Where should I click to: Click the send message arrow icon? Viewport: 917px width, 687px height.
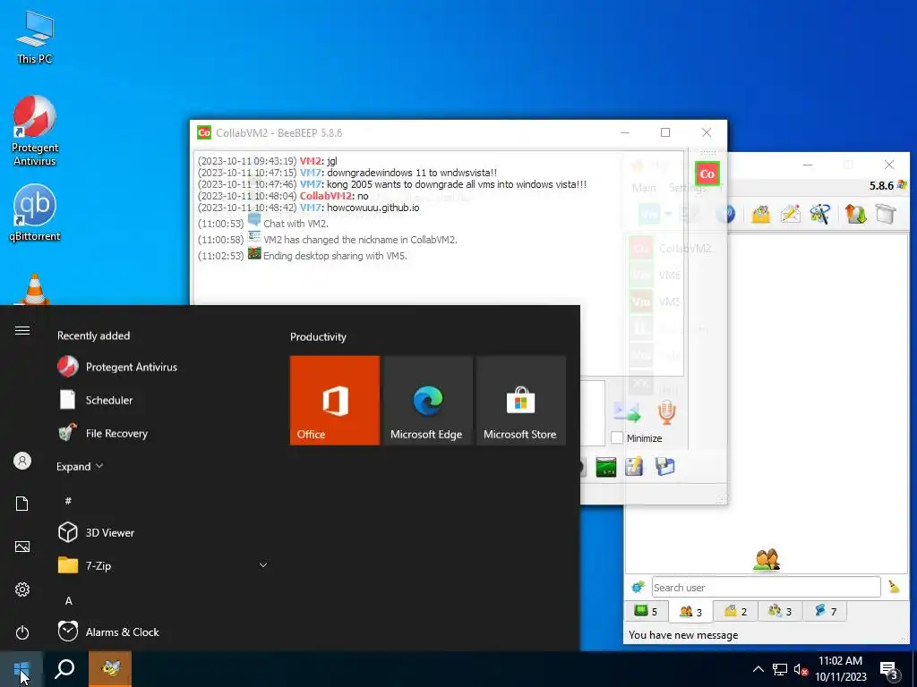[x=626, y=412]
